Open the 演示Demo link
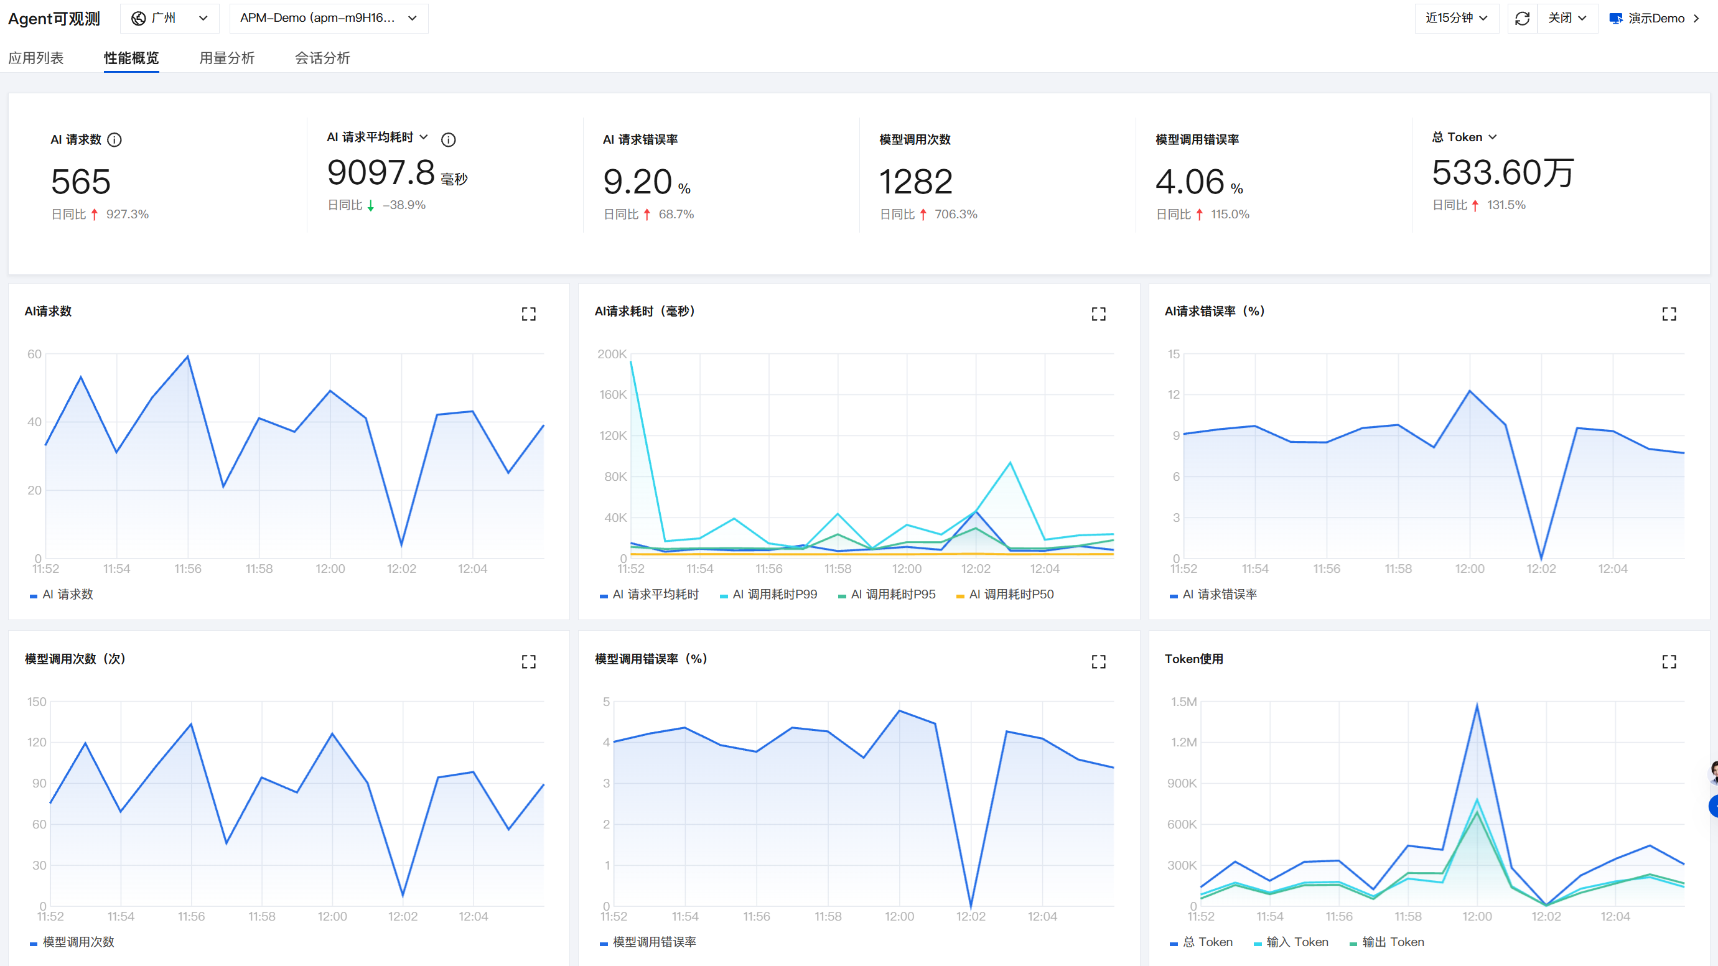 [x=1655, y=18]
